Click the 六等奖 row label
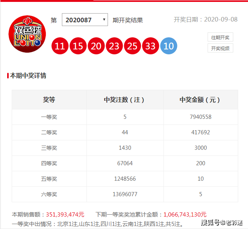Viewport: 248px width, 229px height. click(x=49, y=194)
